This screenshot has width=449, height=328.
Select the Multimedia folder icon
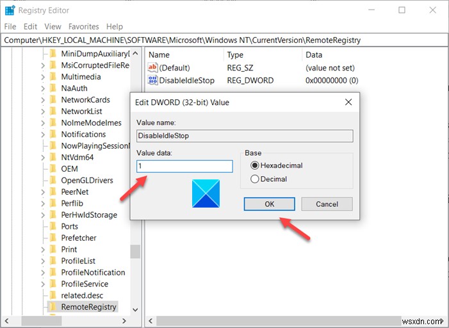tap(53, 77)
